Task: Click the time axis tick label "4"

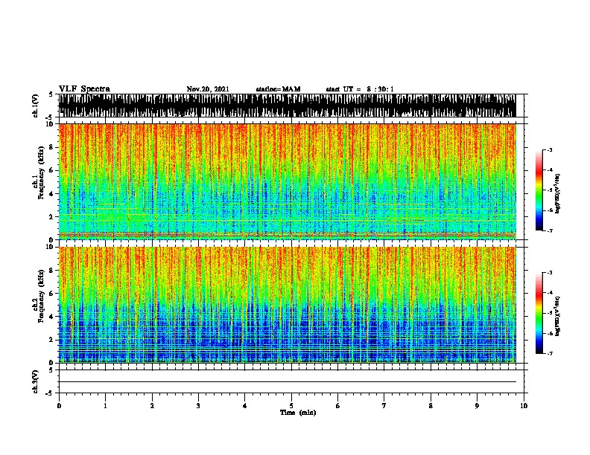Action: point(245,405)
